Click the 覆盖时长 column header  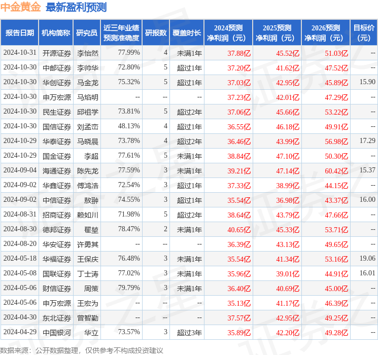[186, 32]
